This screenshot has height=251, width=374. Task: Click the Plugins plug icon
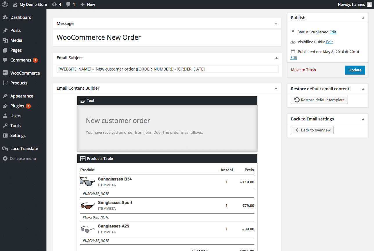(x=5, y=106)
